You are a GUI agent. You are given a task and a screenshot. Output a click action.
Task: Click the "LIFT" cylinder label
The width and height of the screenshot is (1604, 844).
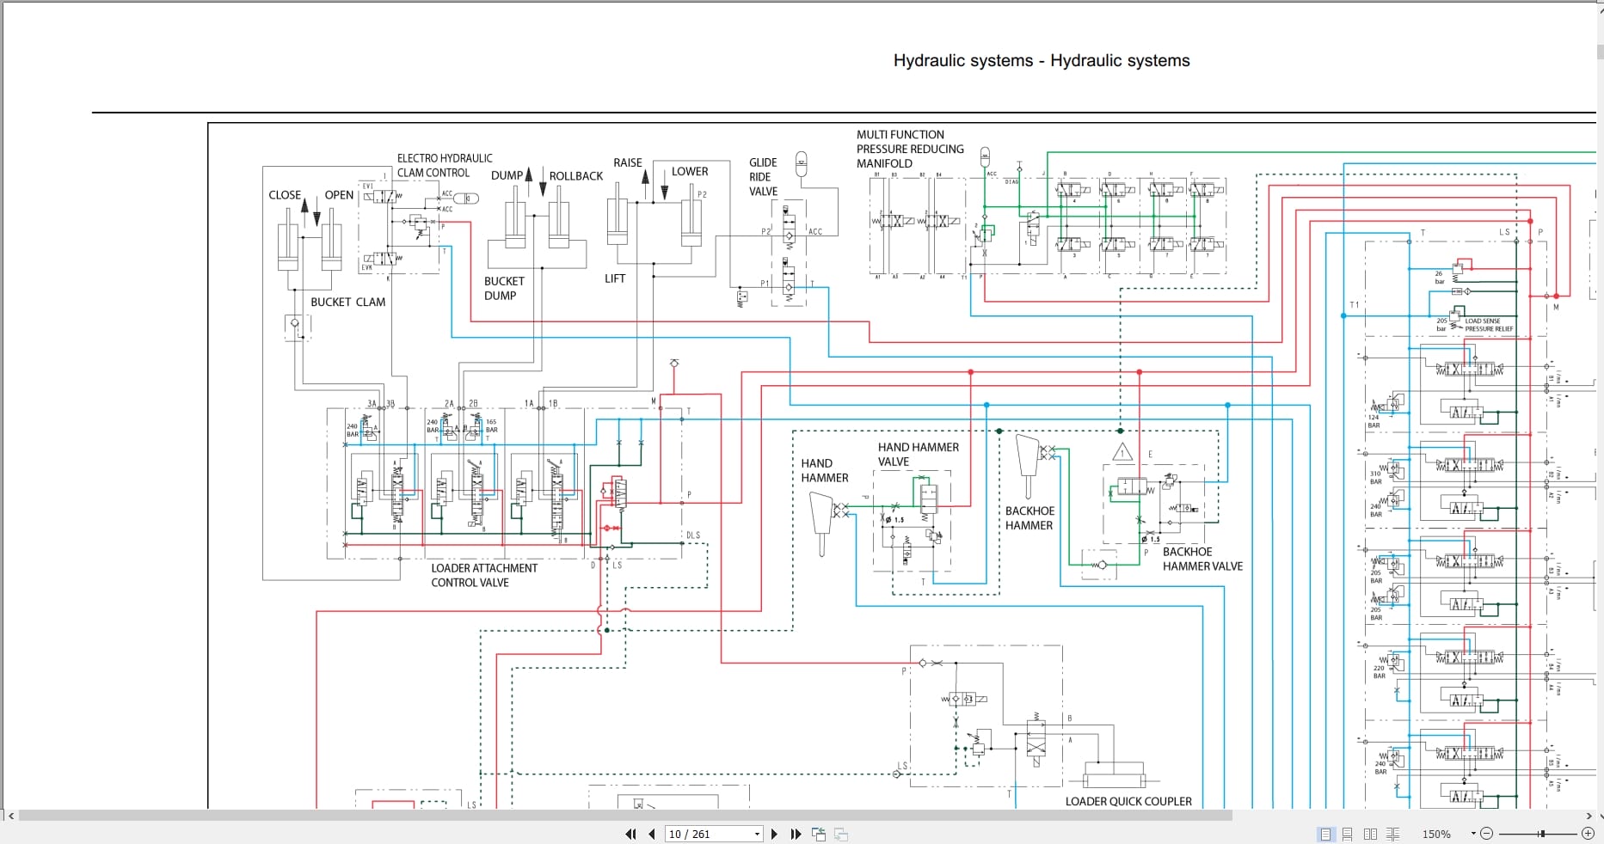pos(615,278)
